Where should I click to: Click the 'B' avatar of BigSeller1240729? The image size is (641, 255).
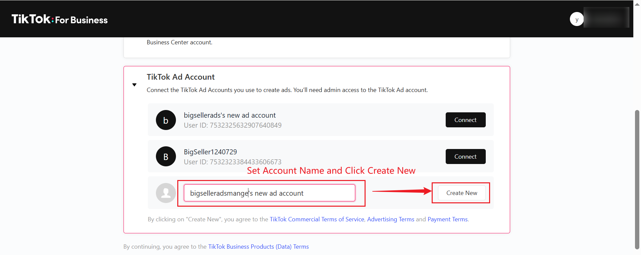point(166,156)
